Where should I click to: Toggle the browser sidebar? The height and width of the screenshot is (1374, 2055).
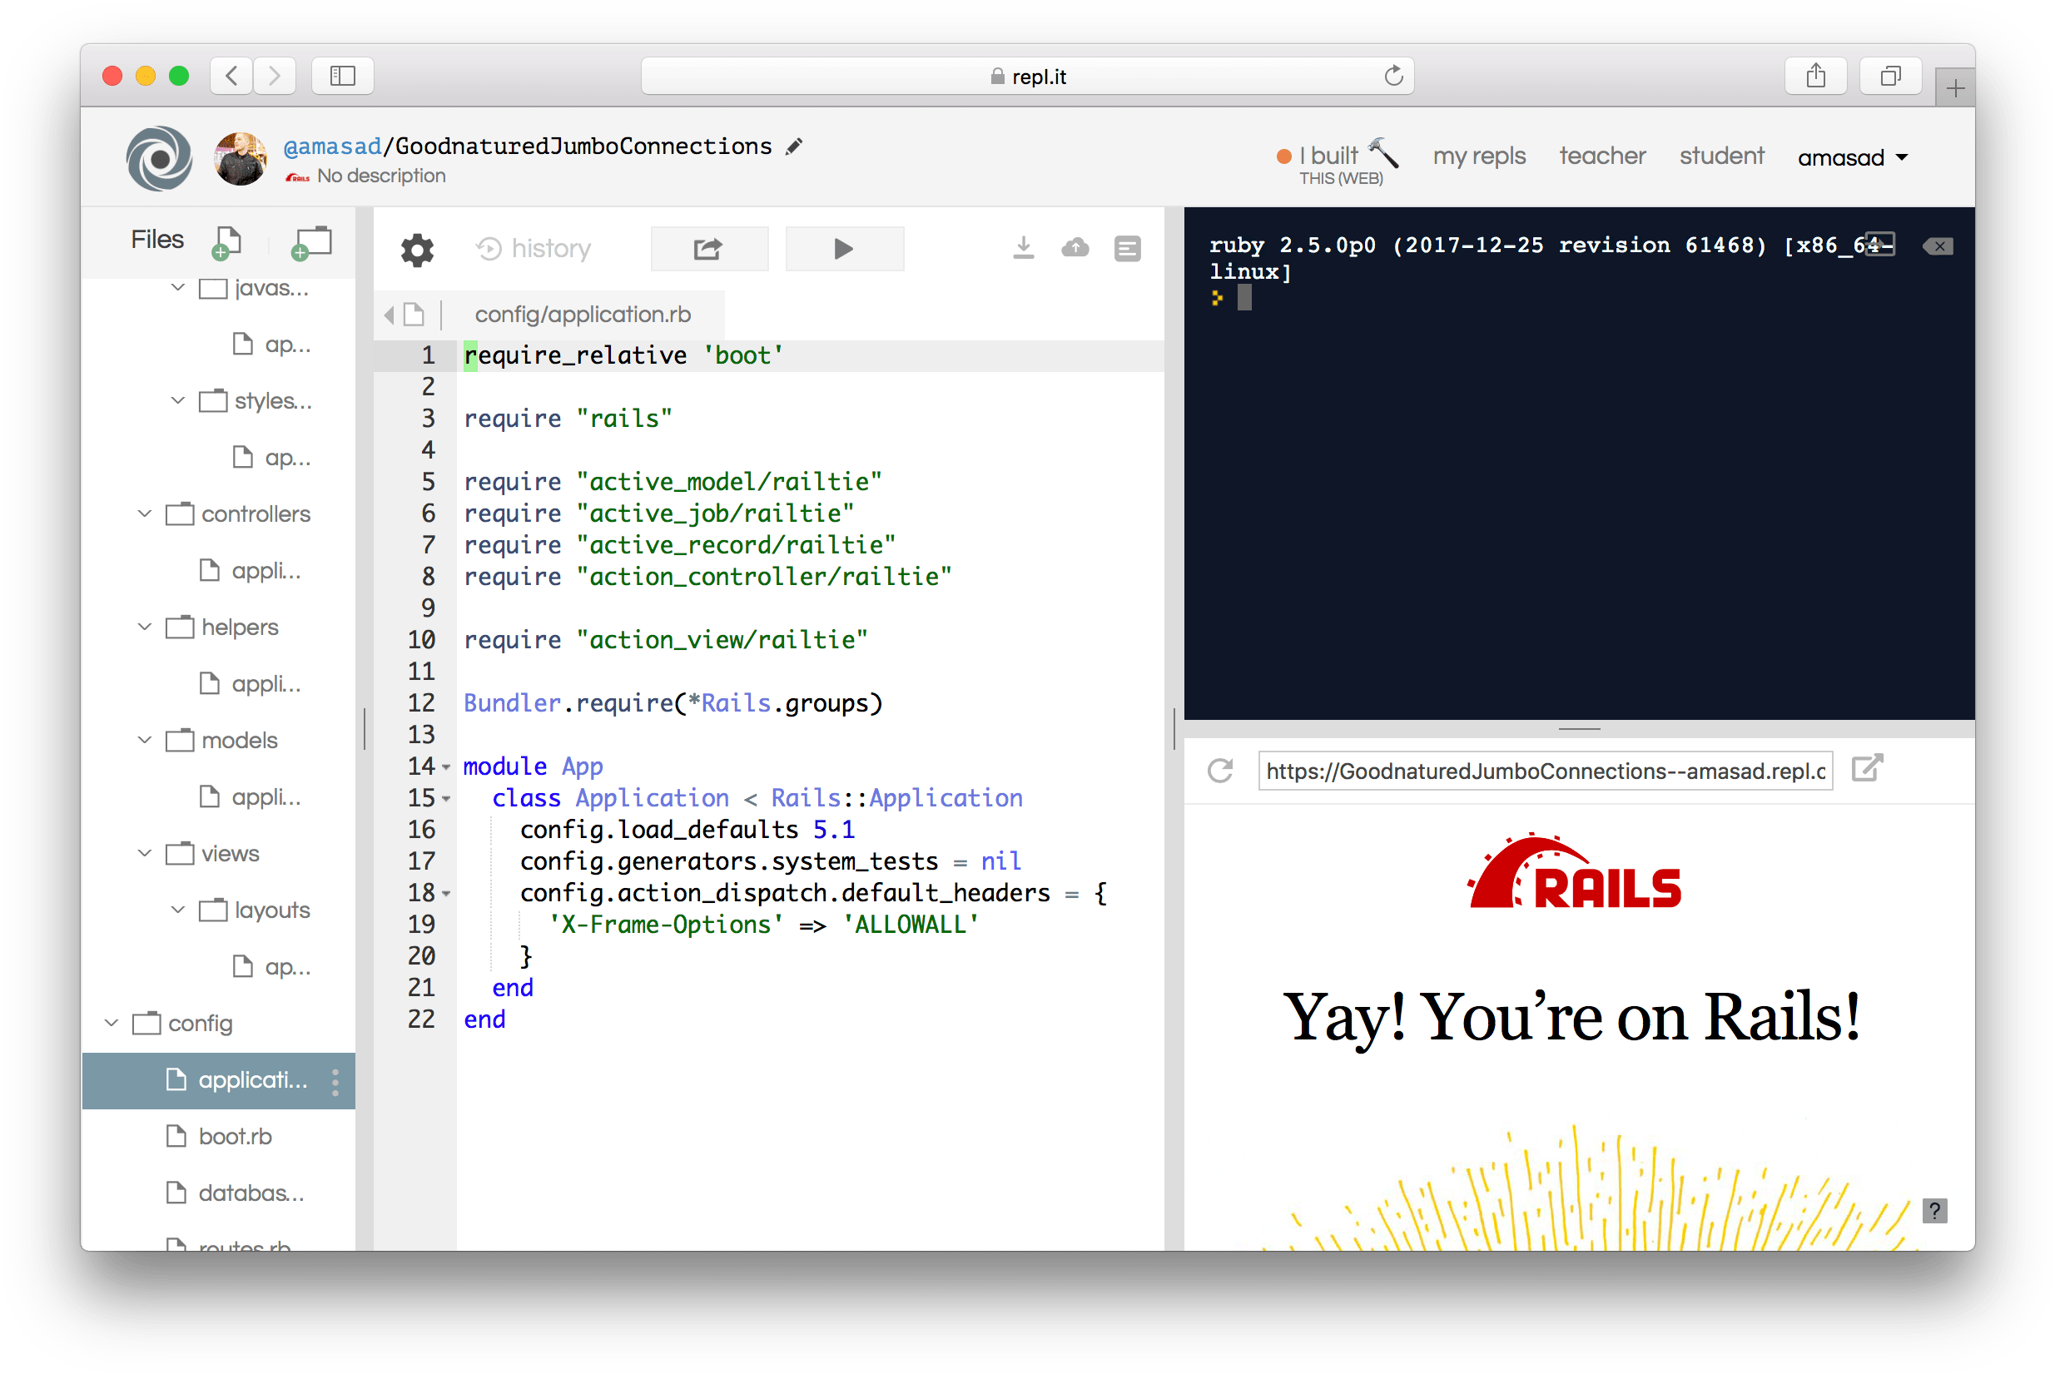(x=342, y=76)
